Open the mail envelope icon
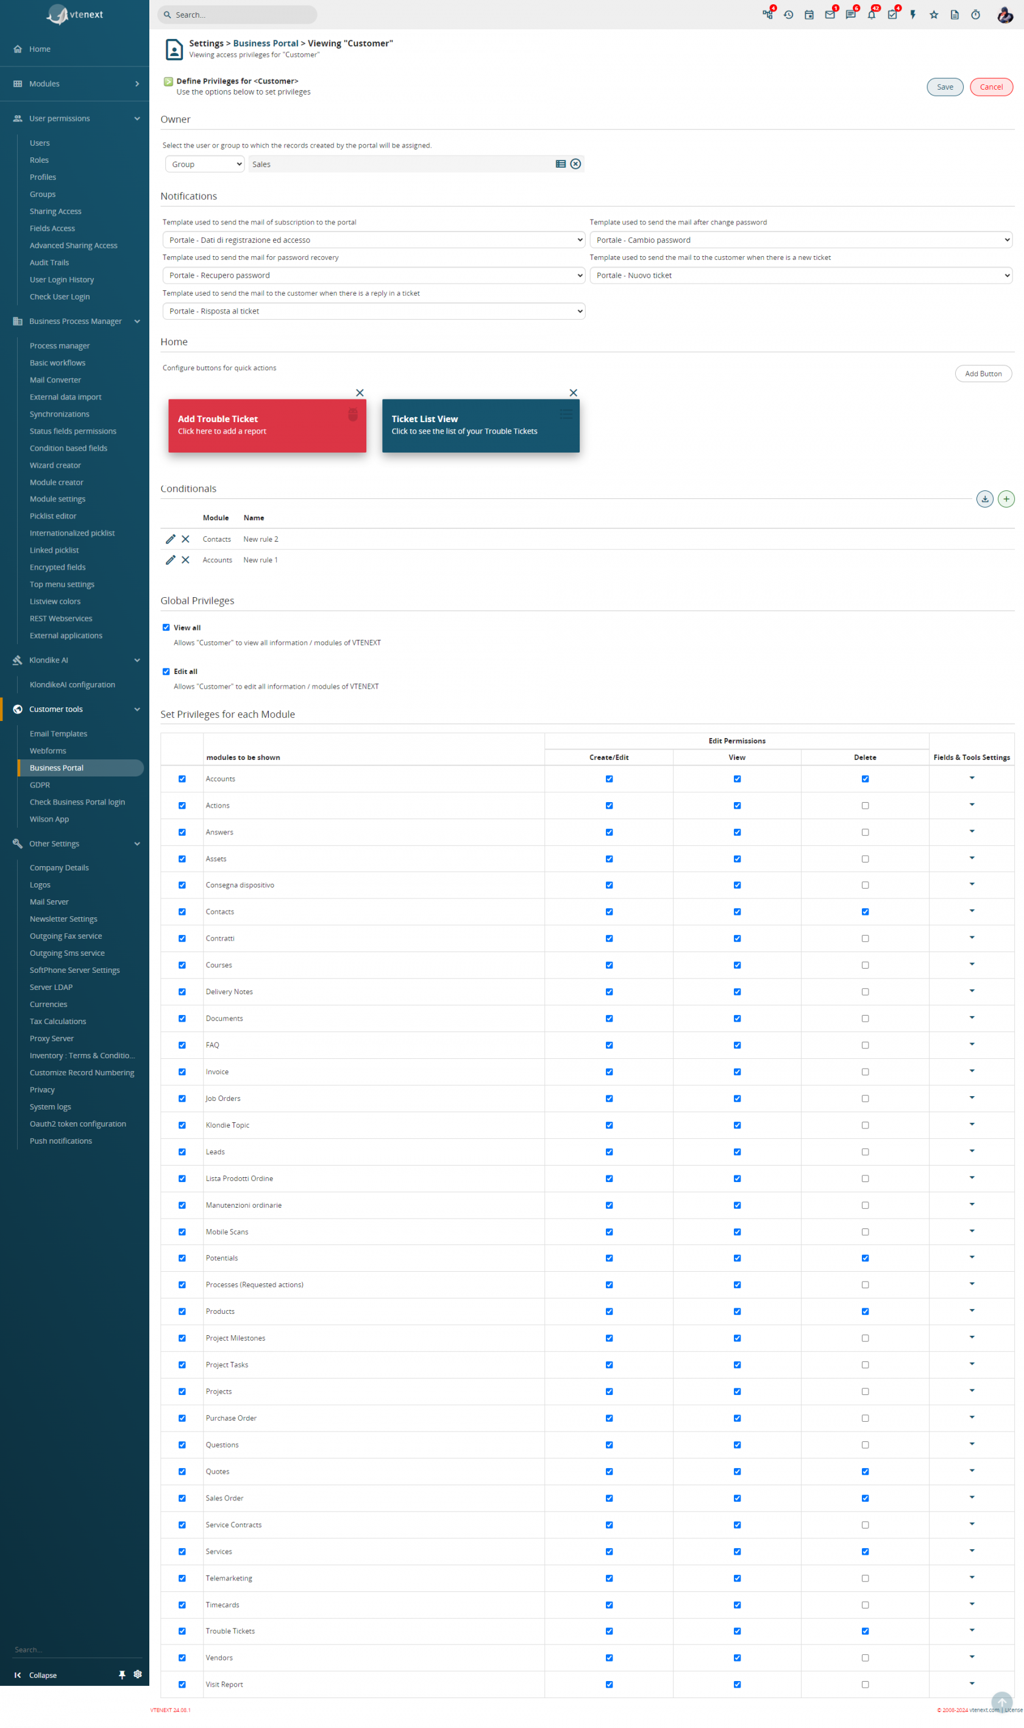Image resolution: width=1024 pixels, height=1728 pixels. 830,15
